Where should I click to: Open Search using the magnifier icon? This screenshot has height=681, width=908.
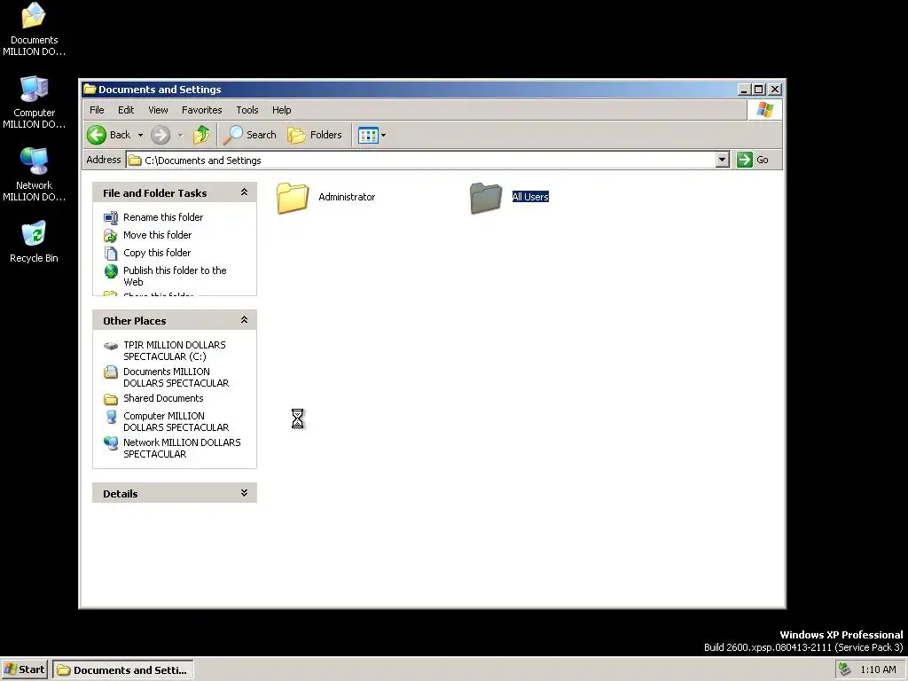(233, 135)
